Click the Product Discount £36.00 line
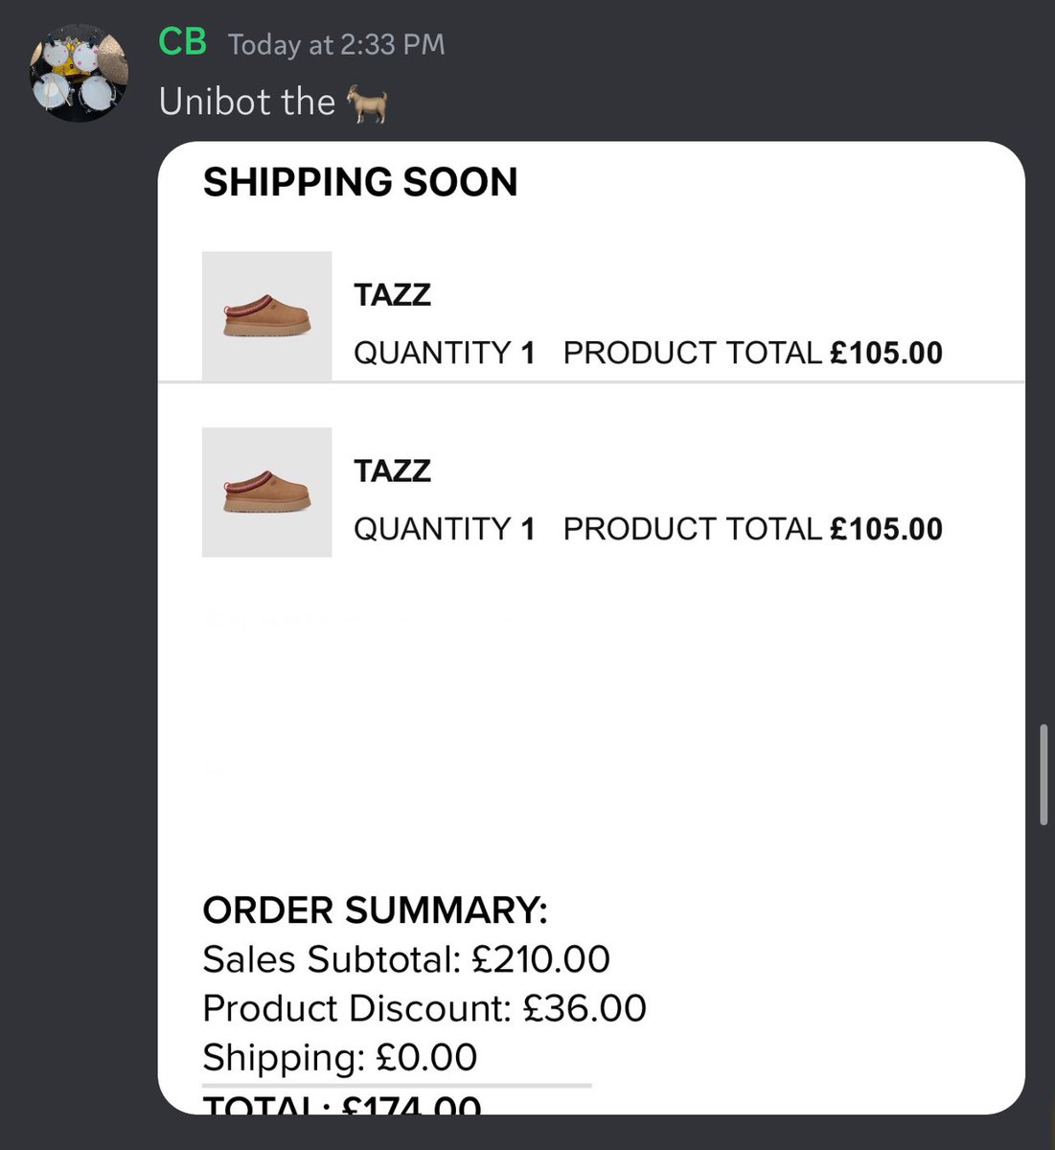 pos(424,1008)
